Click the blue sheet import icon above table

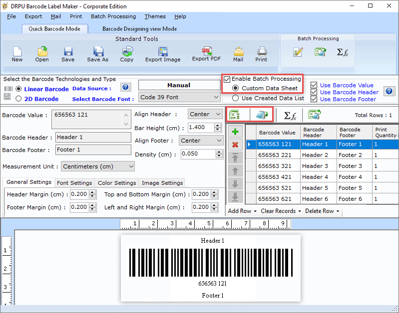tap(262, 115)
